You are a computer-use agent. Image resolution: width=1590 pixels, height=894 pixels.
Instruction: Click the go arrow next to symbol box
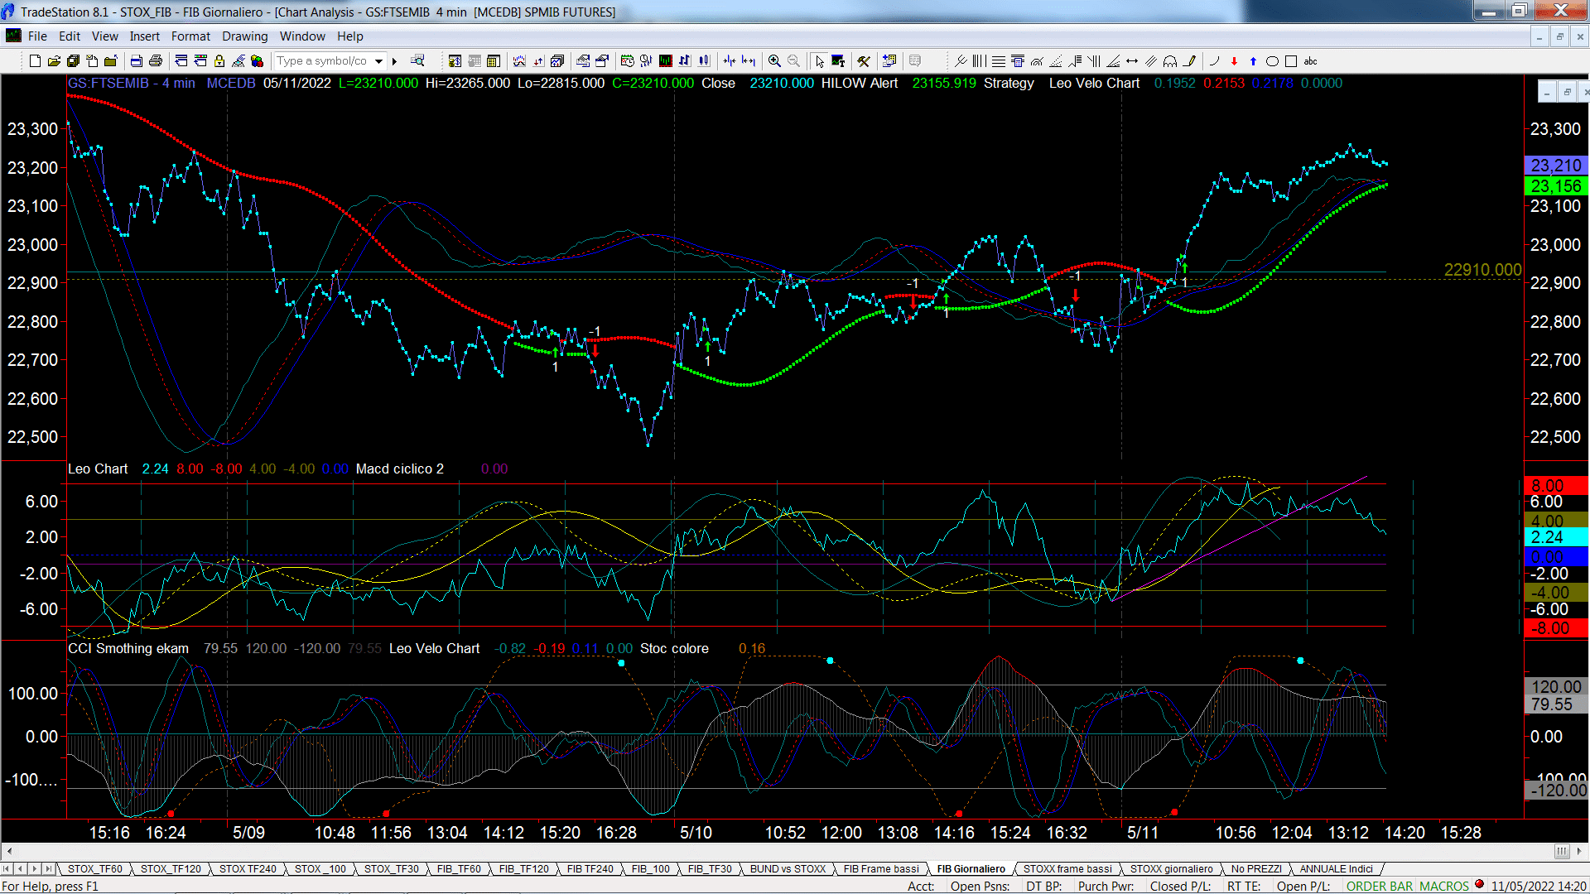click(x=395, y=61)
